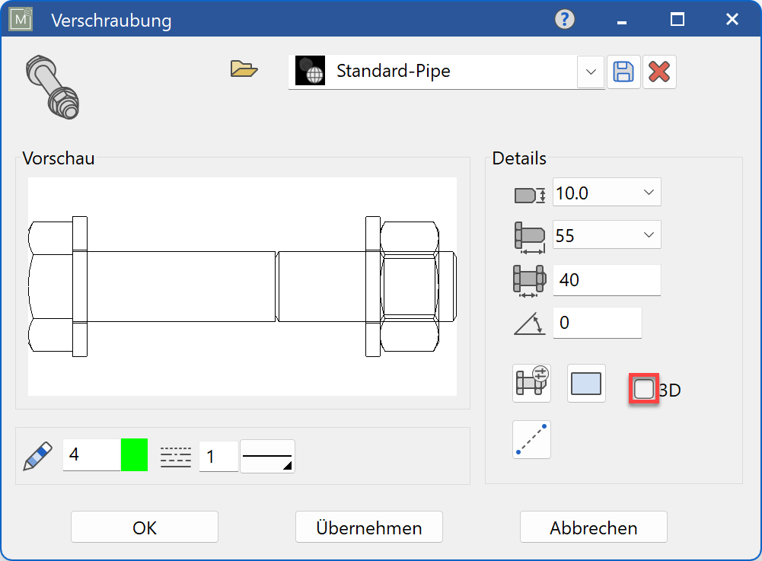Open the folder icon to load a screw
The width and height of the screenshot is (762, 561).
click(x=244, y=68)
